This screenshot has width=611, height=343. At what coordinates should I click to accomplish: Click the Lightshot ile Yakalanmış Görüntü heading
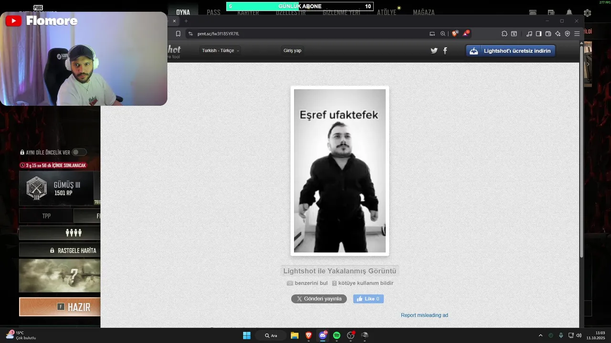click(x=340, y=271)
